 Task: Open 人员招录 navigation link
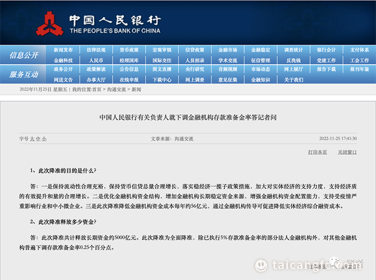[194, 60]
